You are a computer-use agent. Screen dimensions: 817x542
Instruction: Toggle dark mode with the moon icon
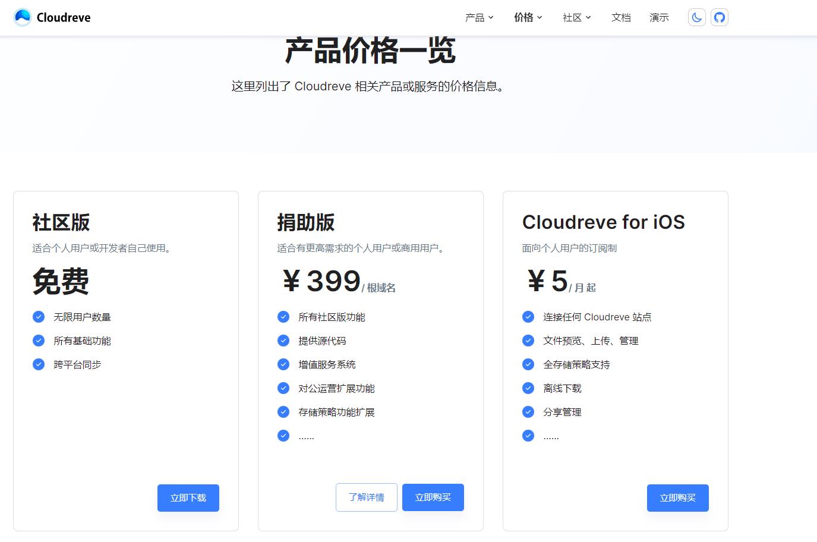[x=697, y=17]
